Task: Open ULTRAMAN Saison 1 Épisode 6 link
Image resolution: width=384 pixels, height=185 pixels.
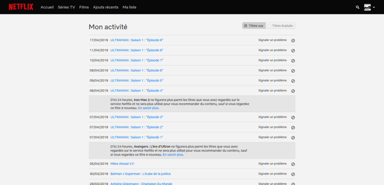Action: tap(136, 70)
